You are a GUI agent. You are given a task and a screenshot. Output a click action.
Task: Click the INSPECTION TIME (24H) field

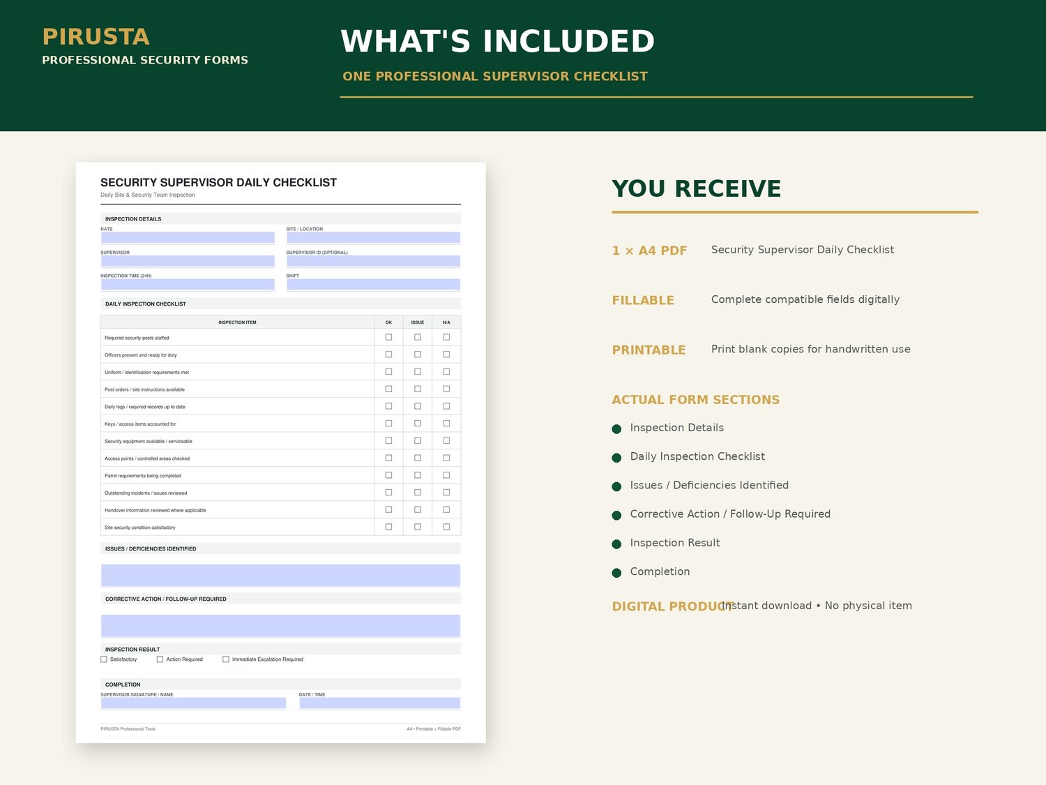tap(188, 285)
